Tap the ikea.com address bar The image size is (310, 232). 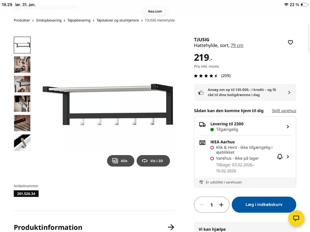(x=155, y=11)
